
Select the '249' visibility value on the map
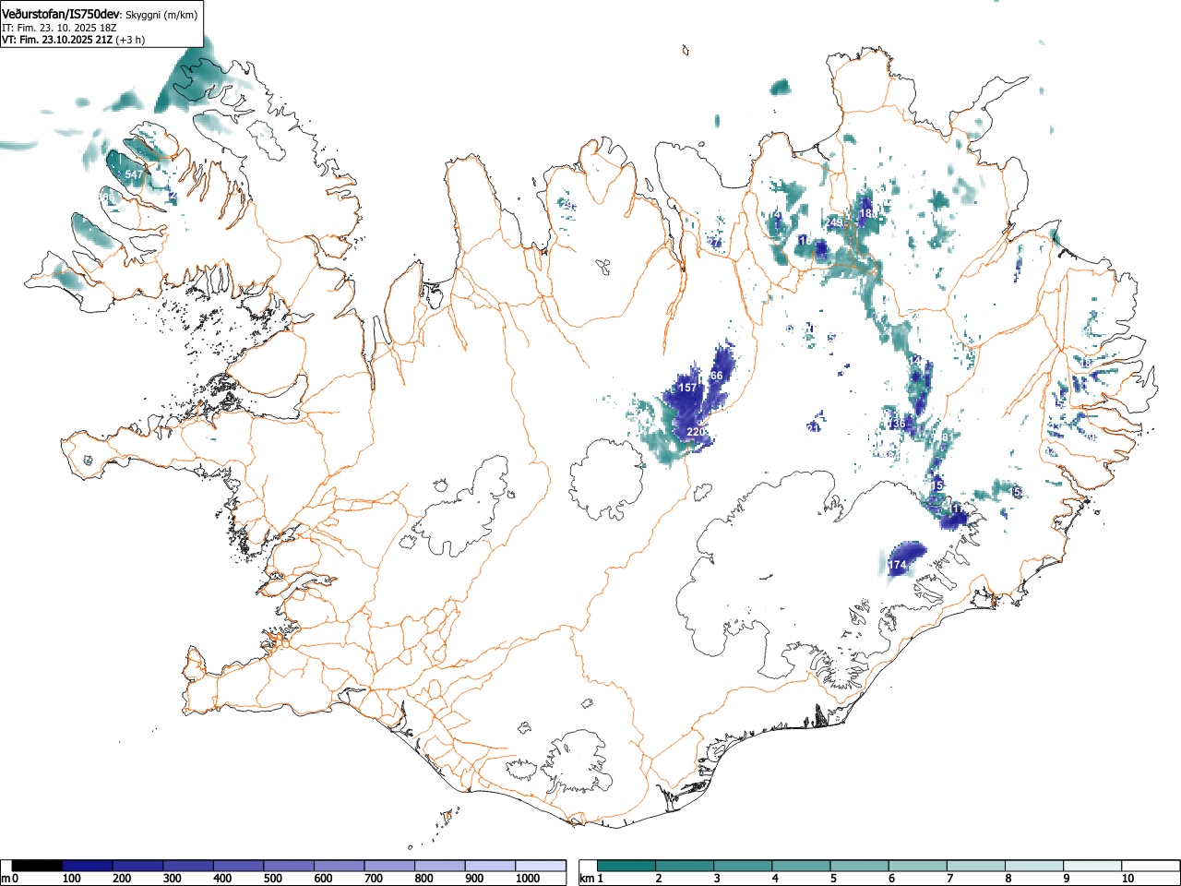click(834, 222)
